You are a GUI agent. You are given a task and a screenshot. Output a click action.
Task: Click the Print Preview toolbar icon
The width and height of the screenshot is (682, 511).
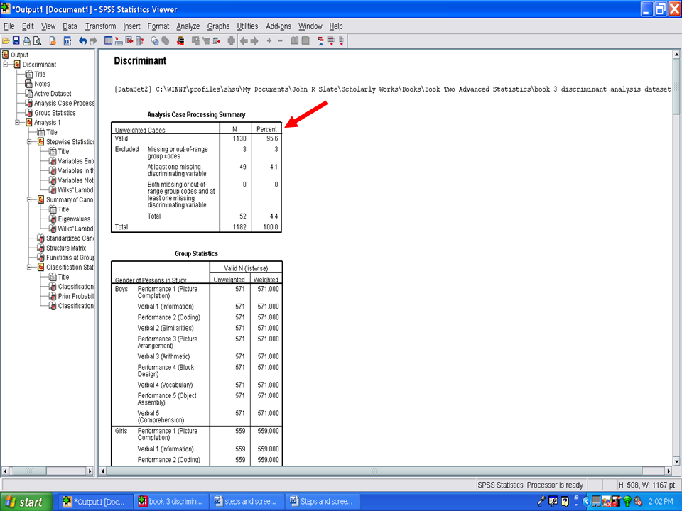tap(37, 41)
